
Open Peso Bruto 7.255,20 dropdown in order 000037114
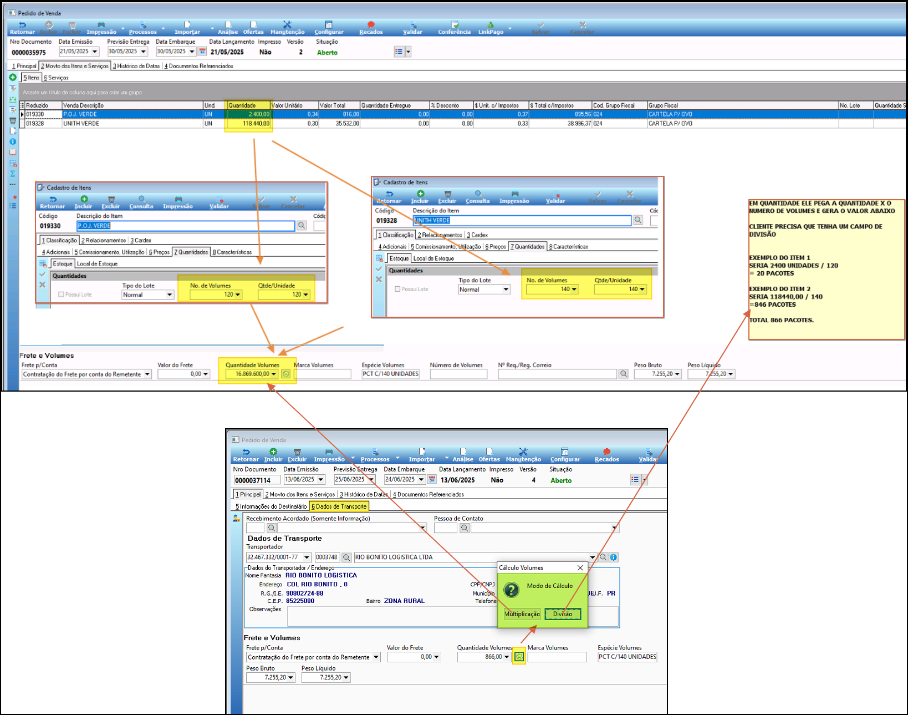pyautogui.click(x=291, y=677)
